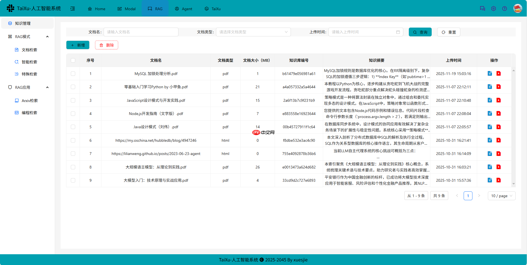The image size is (527, 265).
Task: Collapse the RAG模式 section
Action: [x=47, y=36]
